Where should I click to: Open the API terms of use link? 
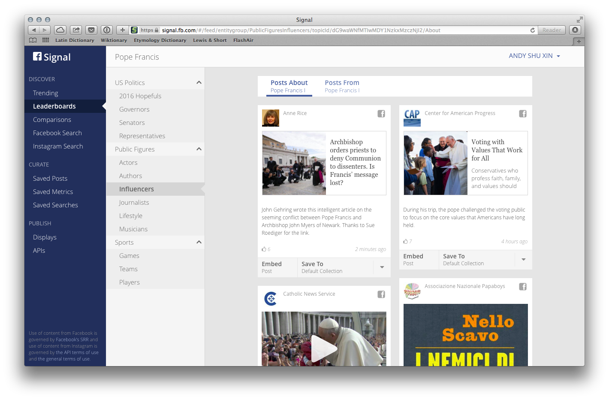tap(77, 352)
